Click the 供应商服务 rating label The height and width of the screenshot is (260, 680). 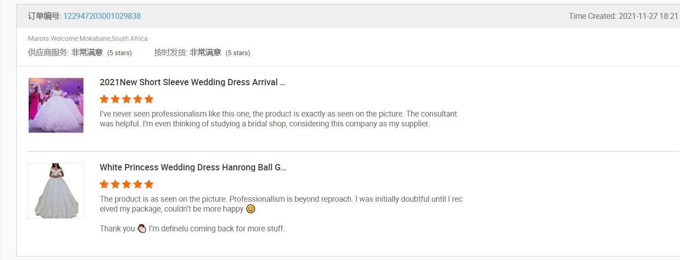coord(48,52)
